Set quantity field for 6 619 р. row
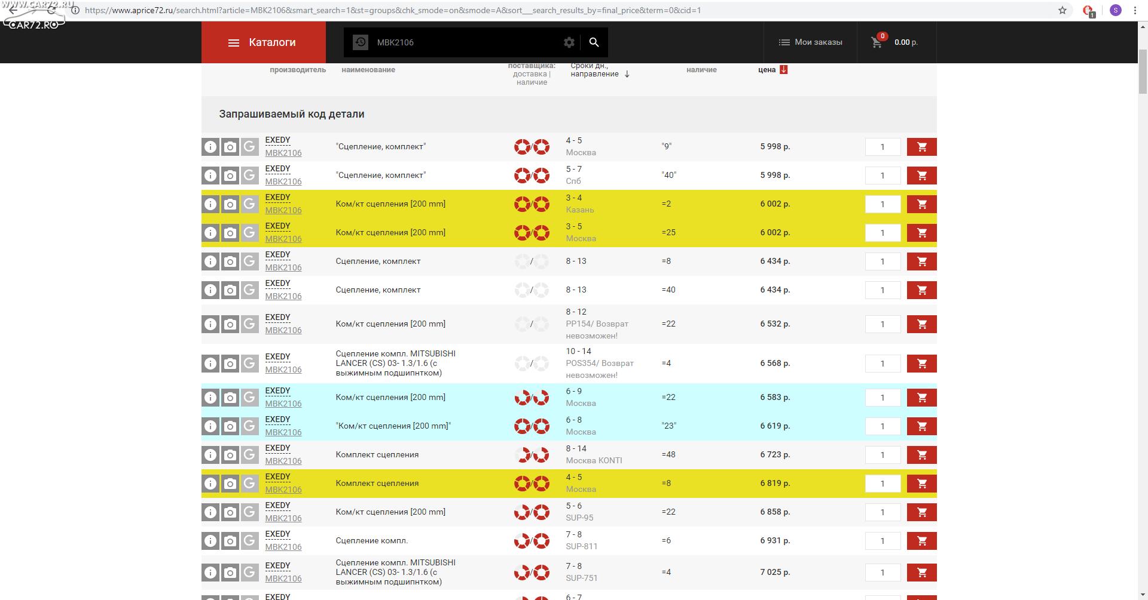This screenshot has width=1148, height=600. pyautogui.click(x=883, y=426)
